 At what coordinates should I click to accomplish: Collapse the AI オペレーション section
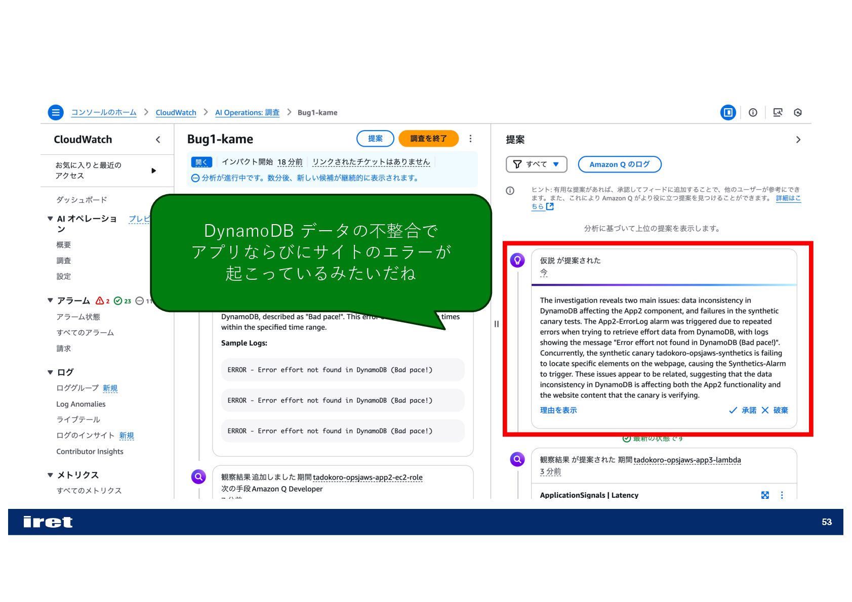pos(50,219)
